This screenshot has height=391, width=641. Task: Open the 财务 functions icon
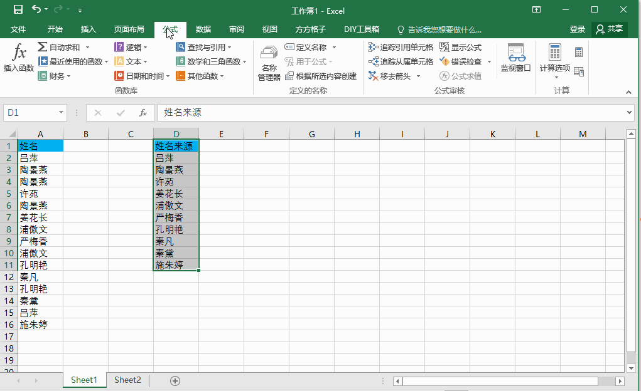[43, 76]
